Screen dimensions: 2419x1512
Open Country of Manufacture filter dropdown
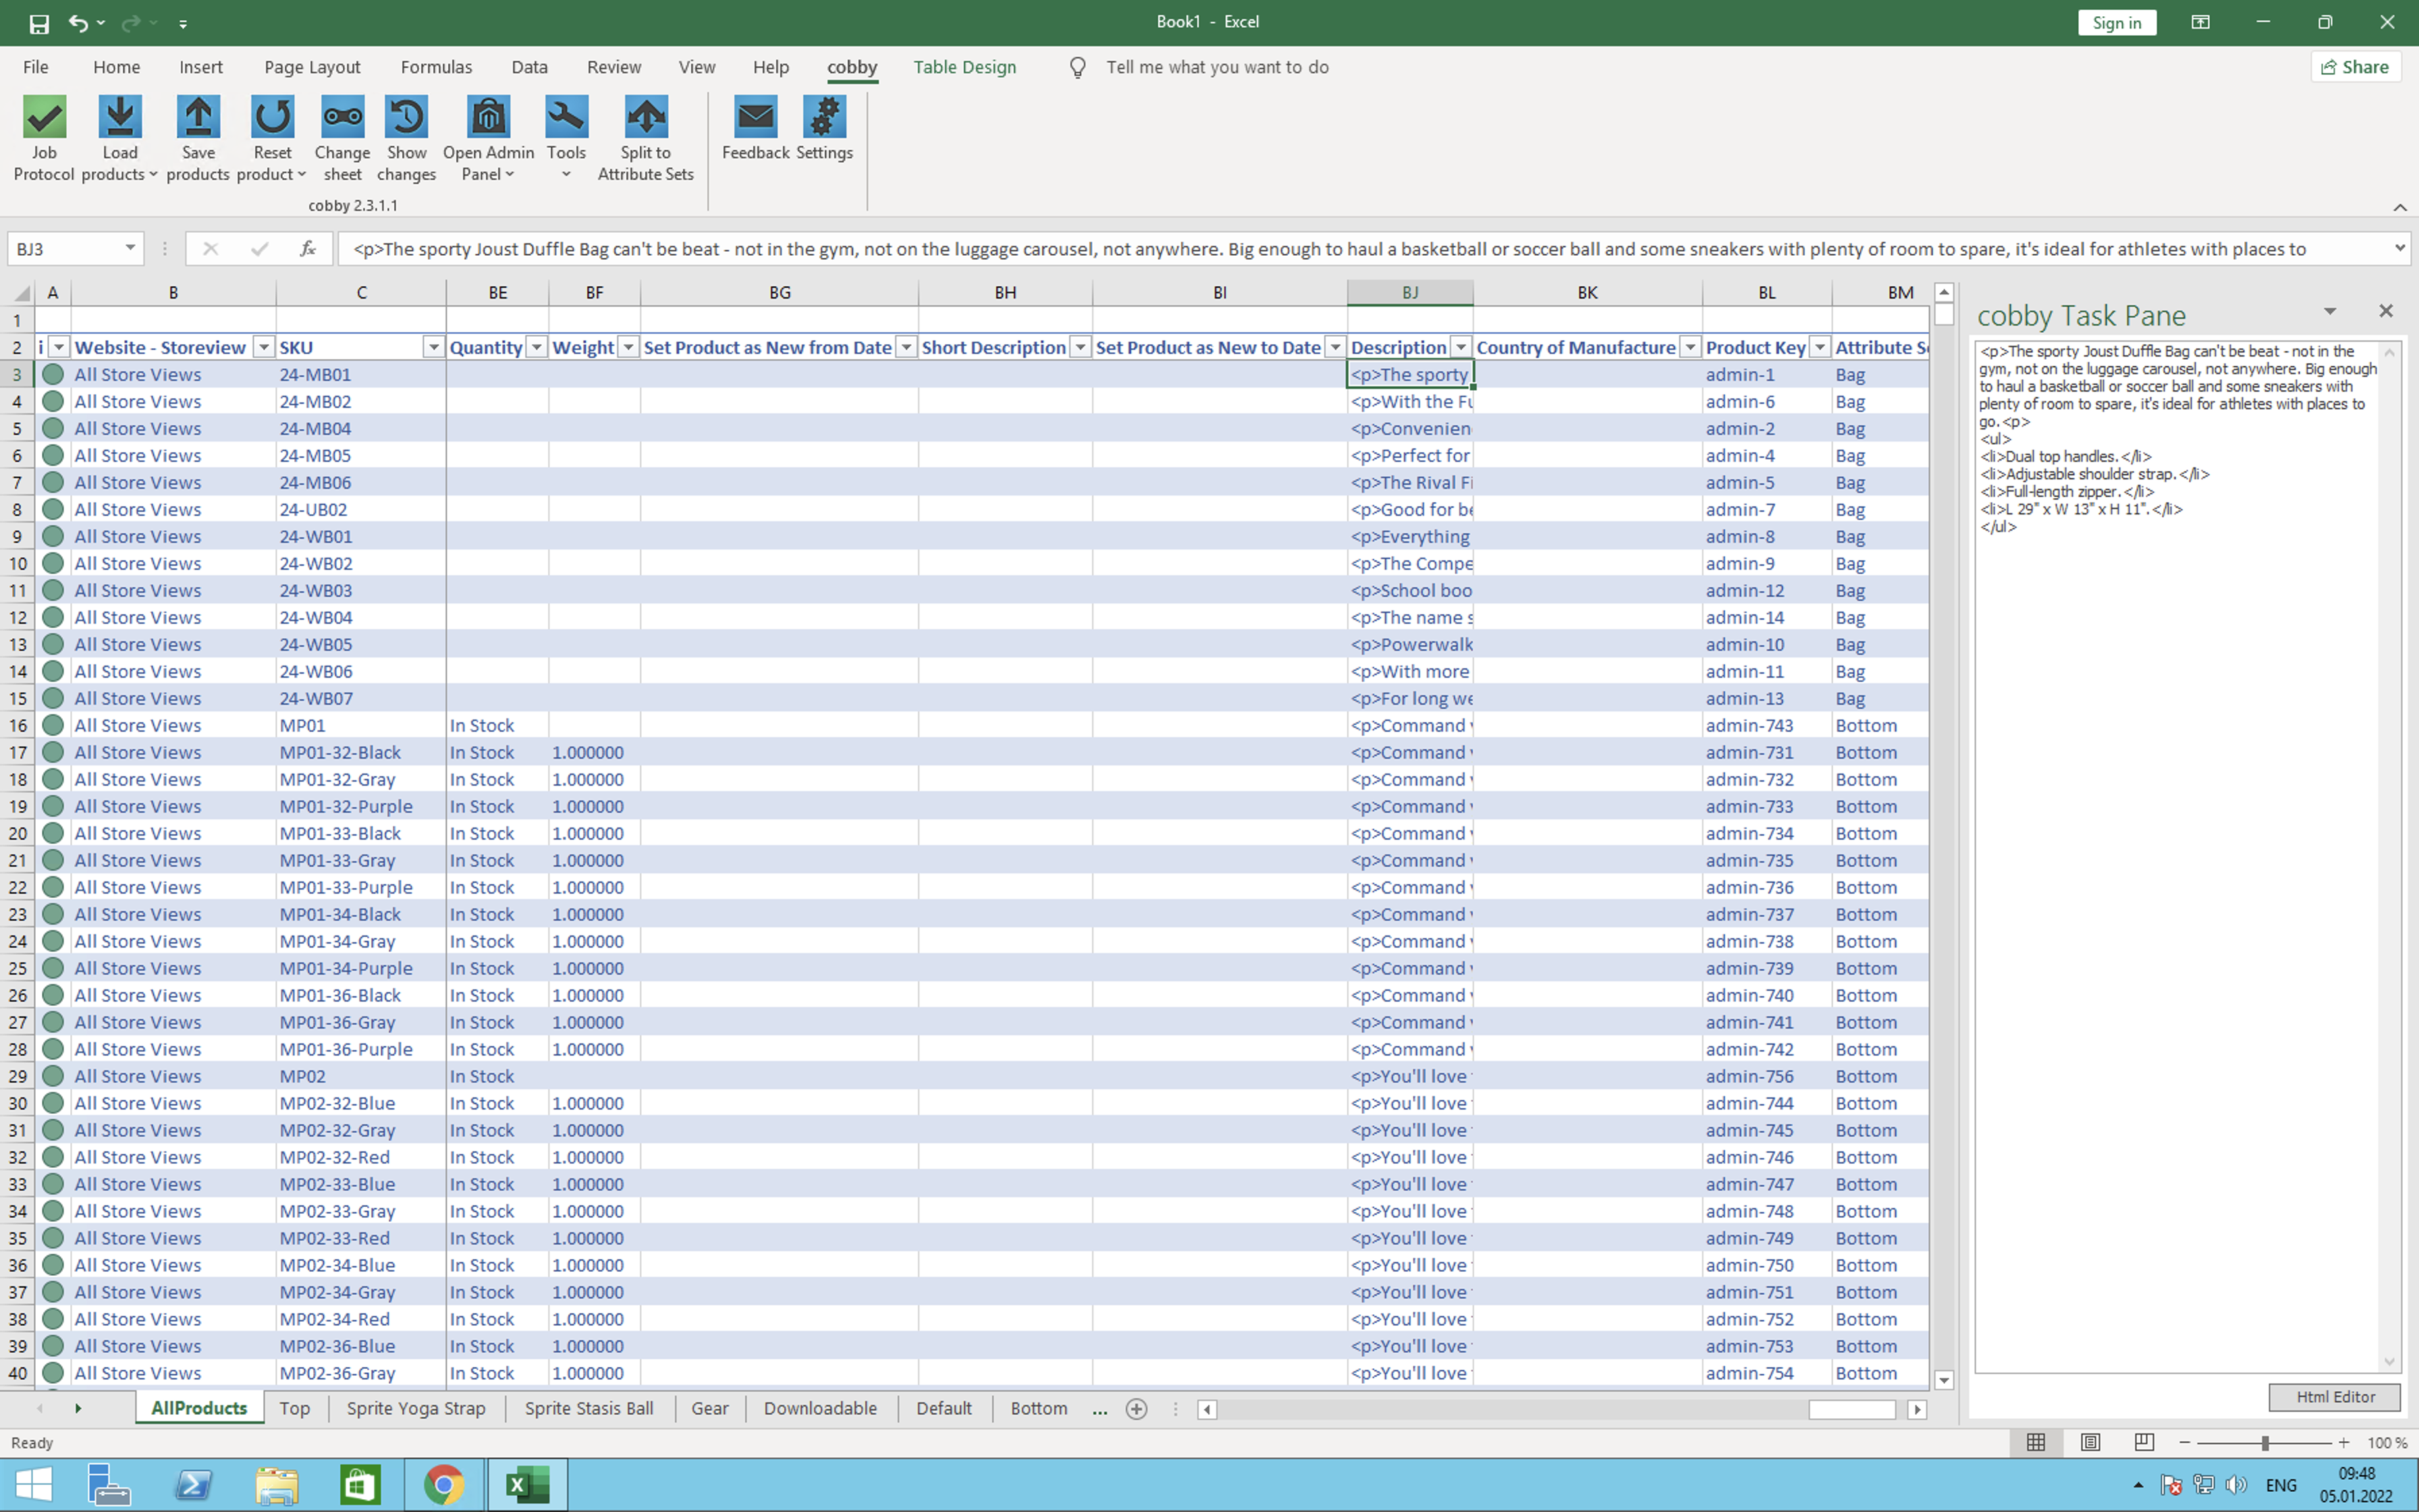(x=1690, y=347)
